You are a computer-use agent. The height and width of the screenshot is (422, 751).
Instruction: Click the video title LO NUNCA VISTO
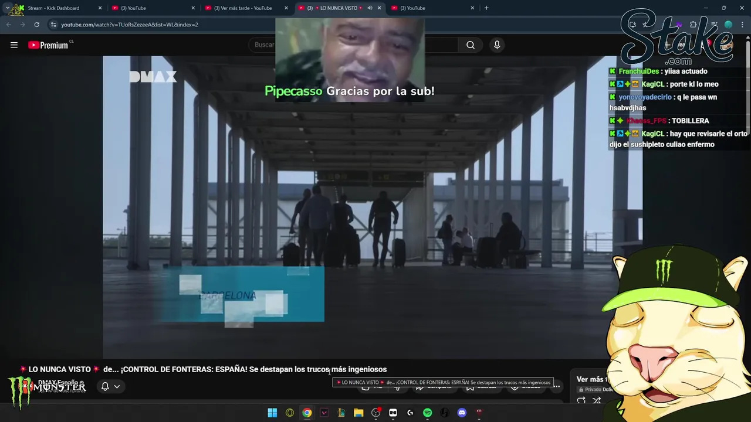pyautogui.click(x=203, y=369)
